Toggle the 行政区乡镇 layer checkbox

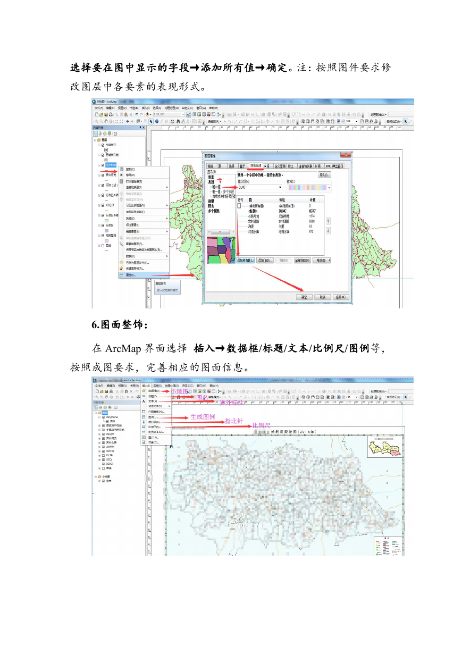pyautogui.click(x=103, y=215)
